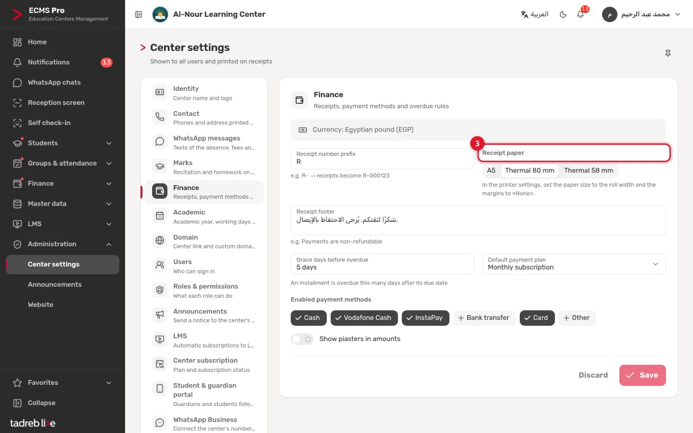Disable the Cash payment method
Viewport: 693px width, 433px height.
(309, 318)
